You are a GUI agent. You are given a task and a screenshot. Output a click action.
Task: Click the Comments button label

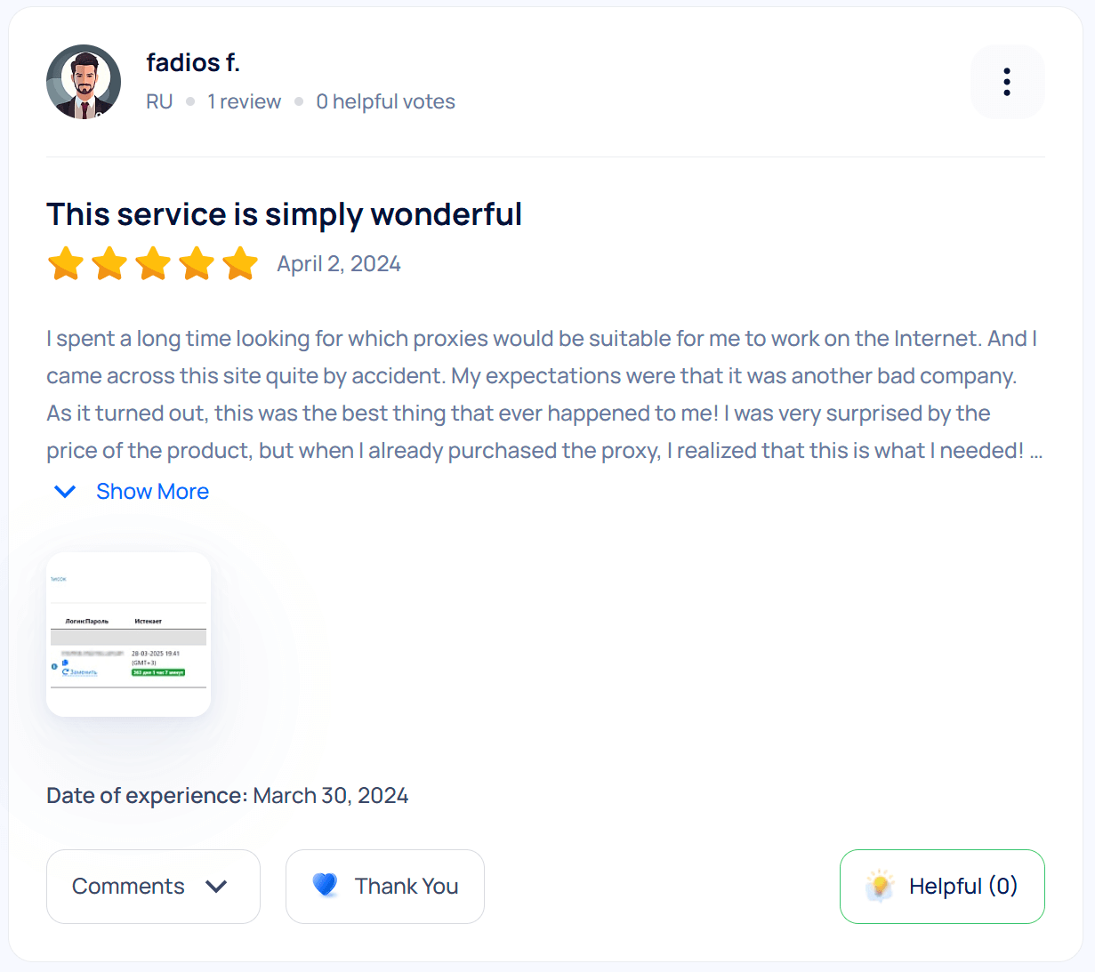tap(128, 887)
